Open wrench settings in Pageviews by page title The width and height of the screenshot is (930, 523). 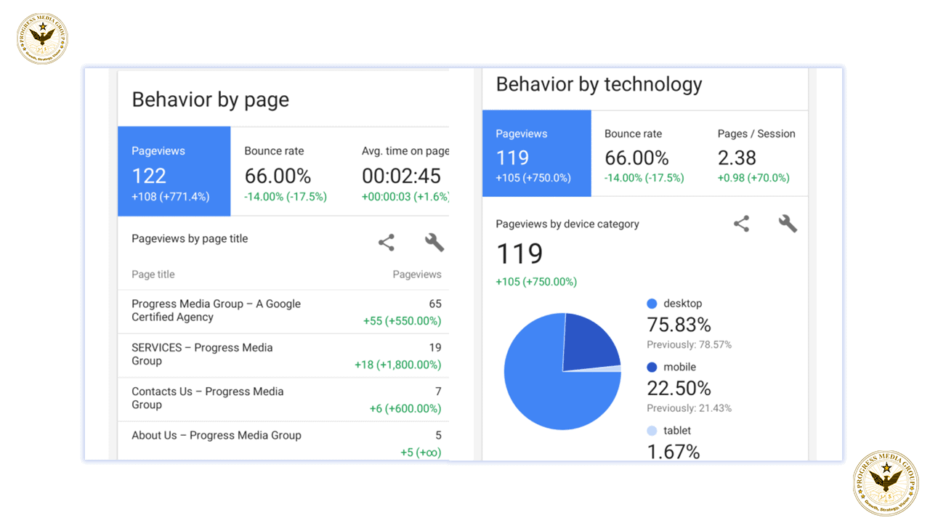pos(434,243)
